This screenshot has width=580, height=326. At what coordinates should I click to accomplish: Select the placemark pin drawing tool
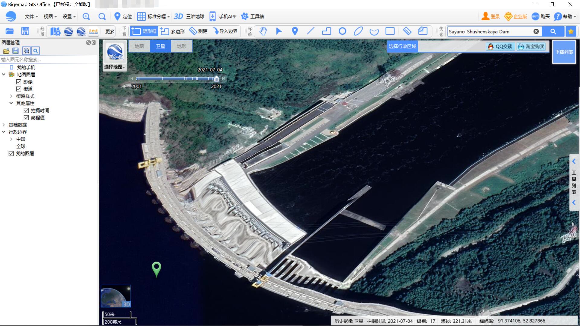tap(295, 31)
